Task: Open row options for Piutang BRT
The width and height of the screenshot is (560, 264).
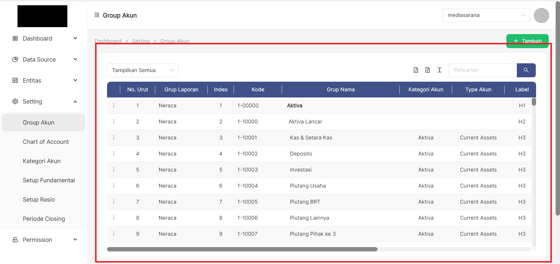Action: [114, 202]
